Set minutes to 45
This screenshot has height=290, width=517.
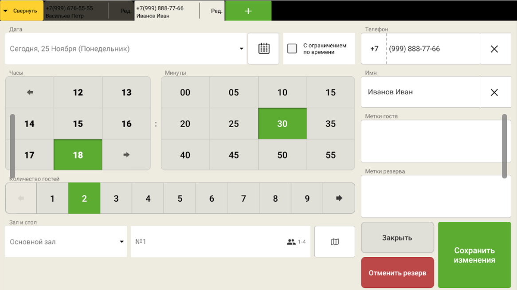(x=234, y=155)
